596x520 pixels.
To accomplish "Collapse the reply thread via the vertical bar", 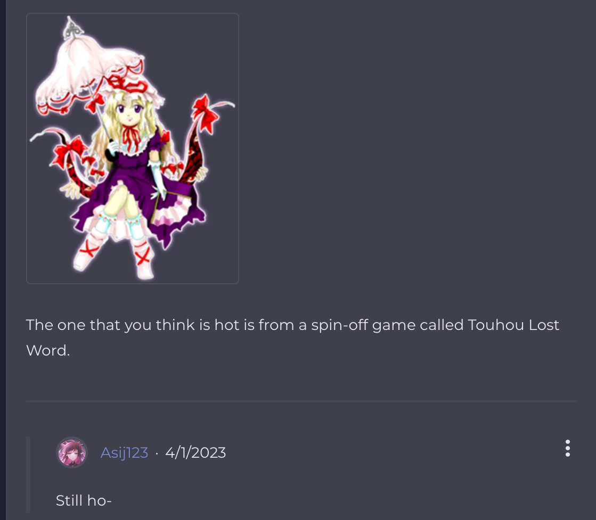I will (28, 475).
